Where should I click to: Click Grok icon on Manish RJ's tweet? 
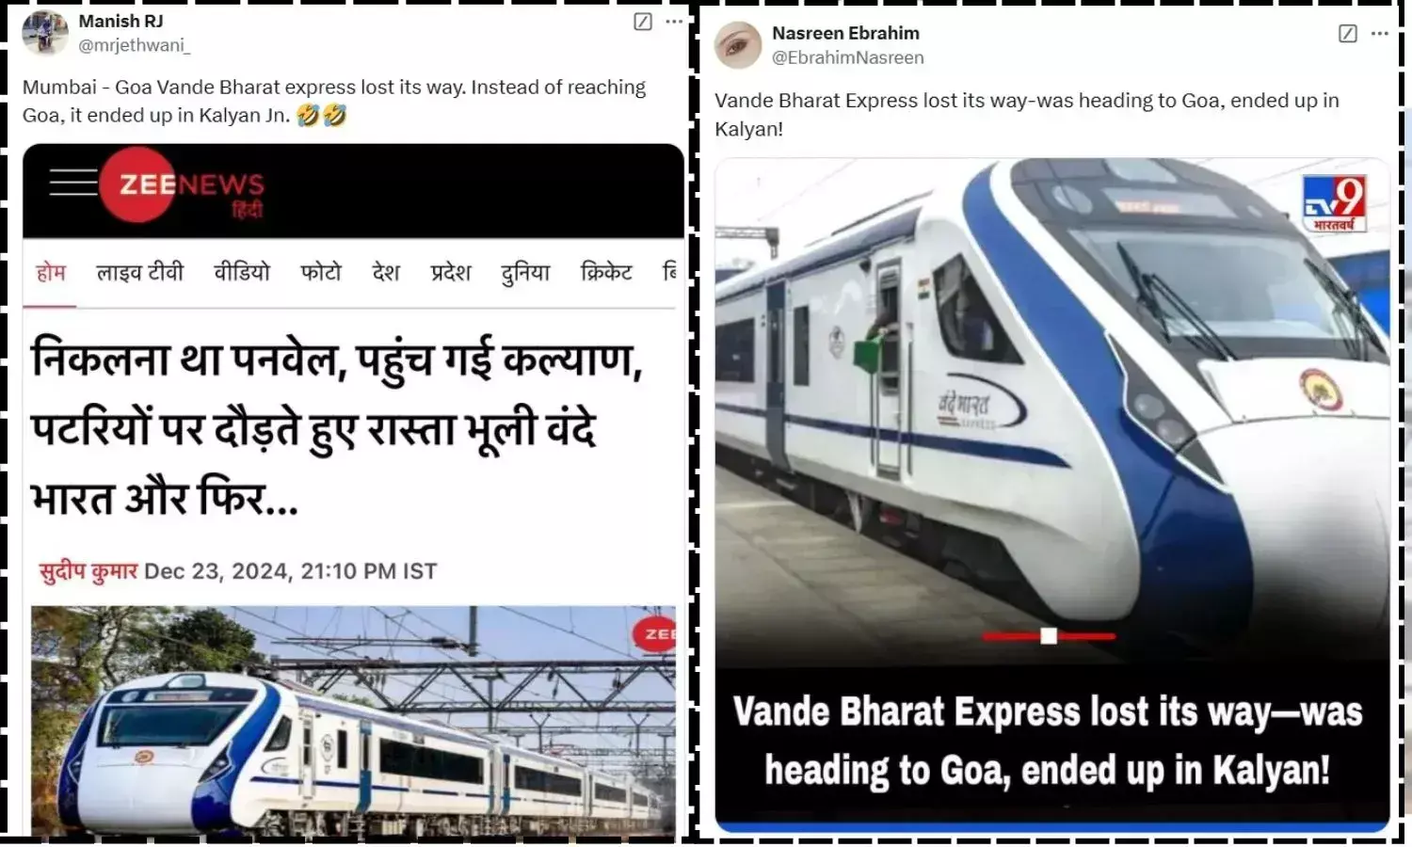pyautogui.click(x=643, y=22)
